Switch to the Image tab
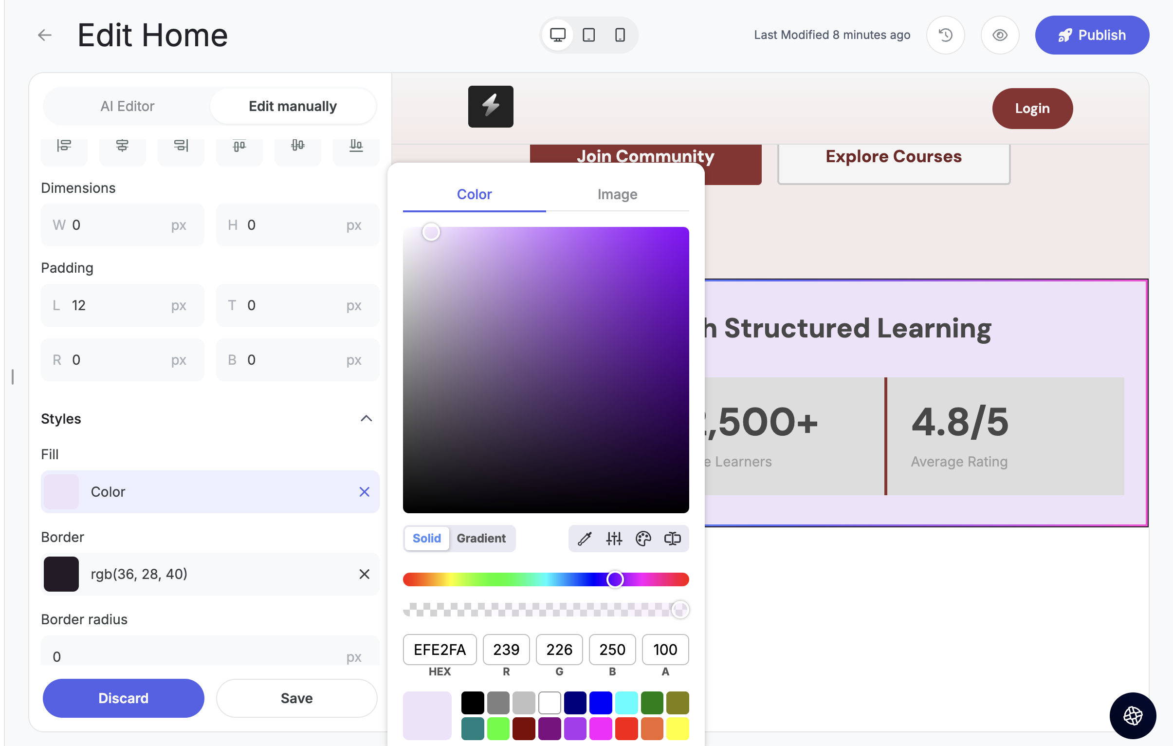1173x746 pixels. point(617,194)
